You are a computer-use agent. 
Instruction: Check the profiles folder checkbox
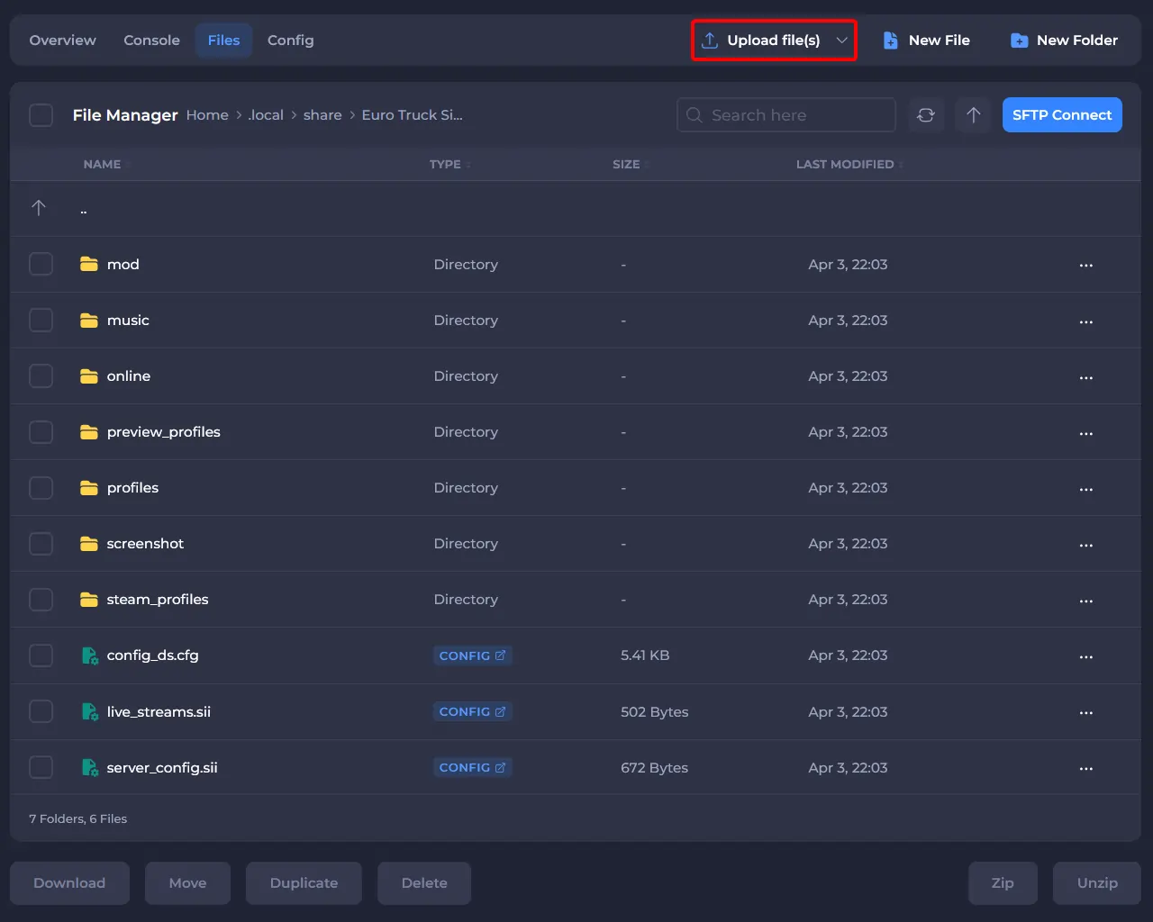pos(41,488)
